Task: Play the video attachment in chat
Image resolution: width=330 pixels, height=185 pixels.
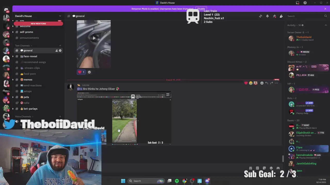Action: point(94,38)
